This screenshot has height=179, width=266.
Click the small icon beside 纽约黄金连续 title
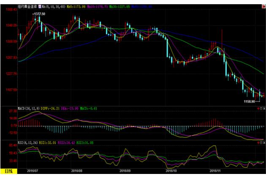click(x=40, y=7)
